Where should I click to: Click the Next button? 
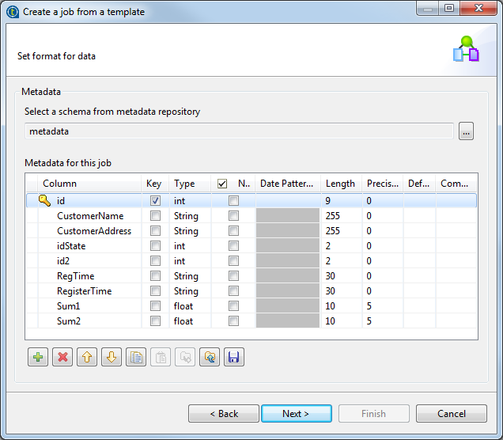(x=296, y=414)
